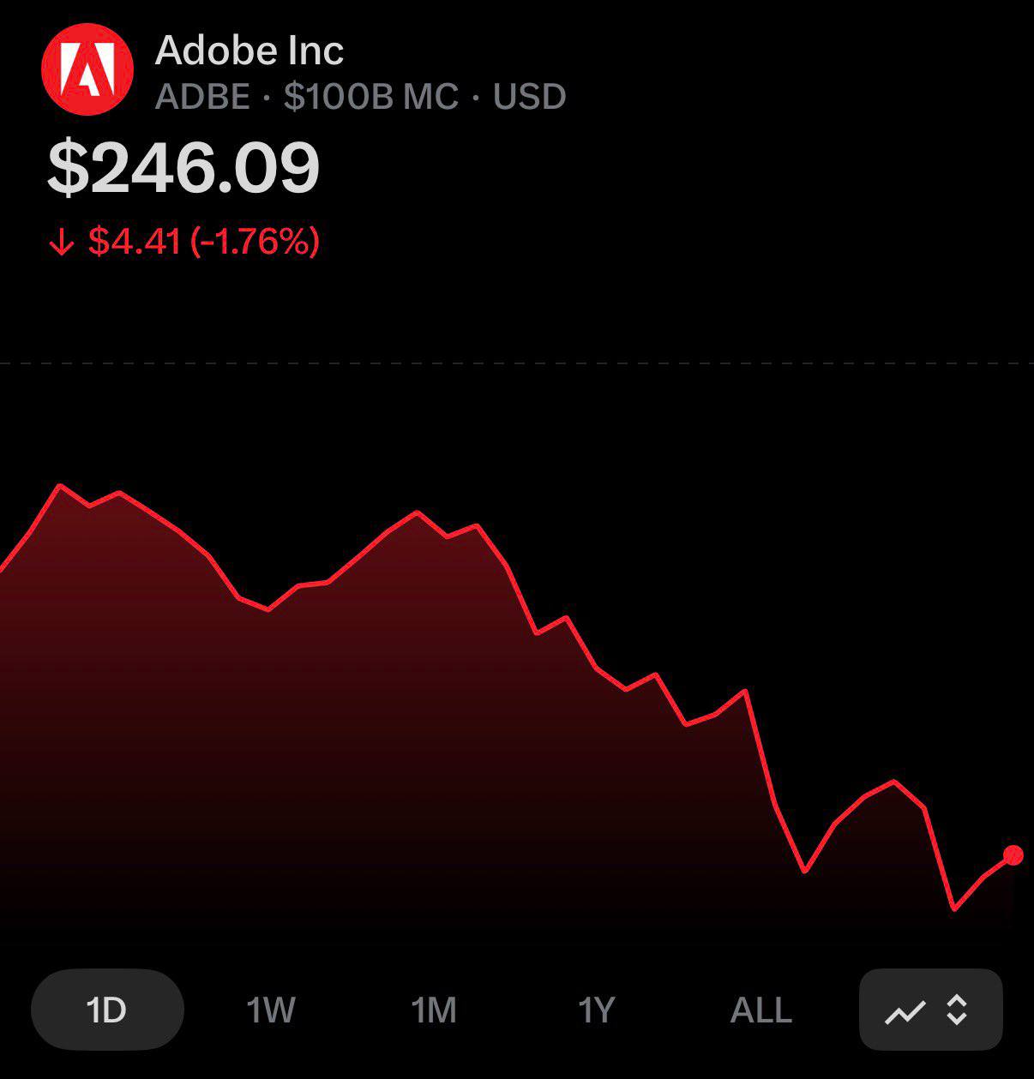Viewport: 1034px width, 1079px height.
Task: Open chart type selector up-down chevrons
Action: click(x=957, y=1010)
